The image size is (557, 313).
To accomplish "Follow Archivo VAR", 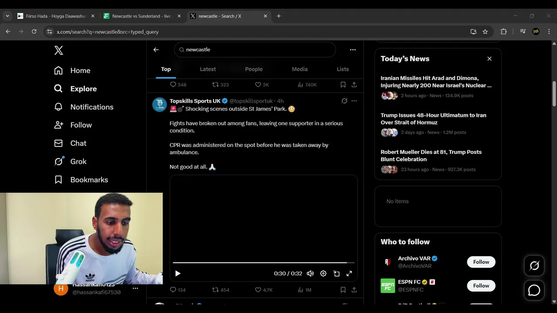I will [481, 262].
